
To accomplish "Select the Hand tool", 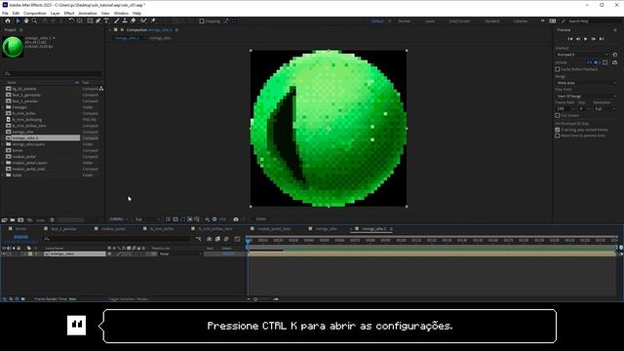I will 26,20.
